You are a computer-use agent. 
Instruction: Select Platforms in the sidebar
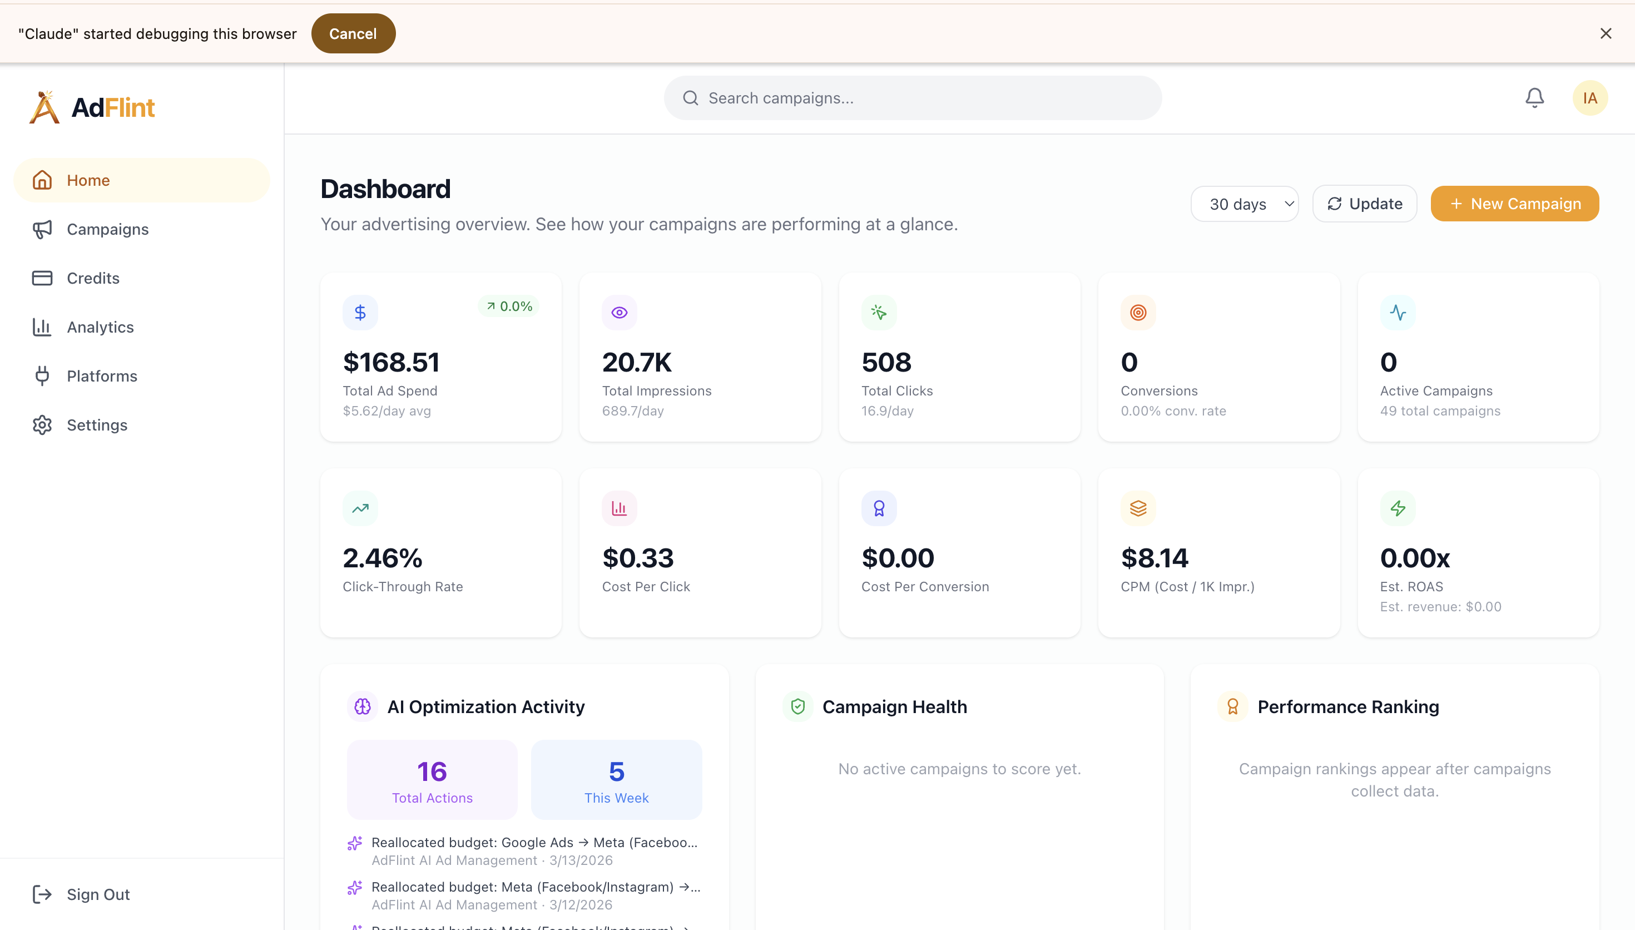(142, 375)
